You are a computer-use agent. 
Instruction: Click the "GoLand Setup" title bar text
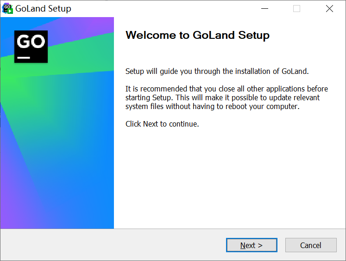(x=44, y=9)
